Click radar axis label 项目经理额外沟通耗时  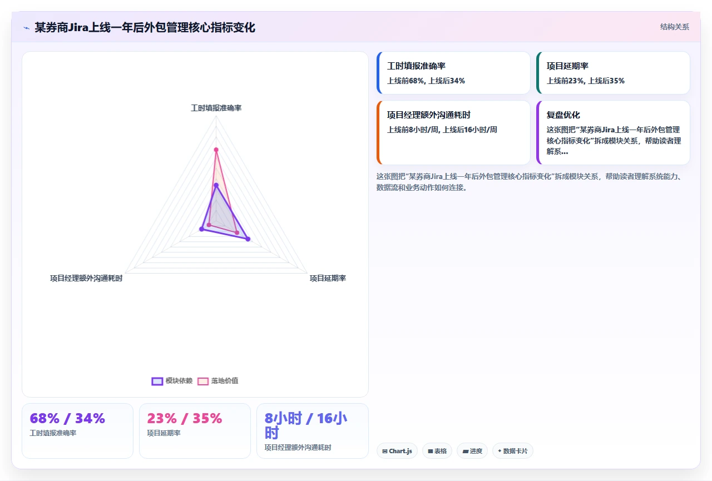point(86,278)
